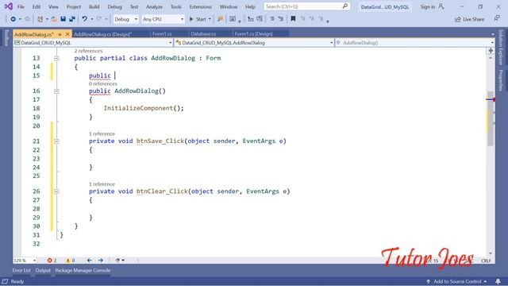
Task: Collapse the btnClear_Click method block
Action: [56, 191]
